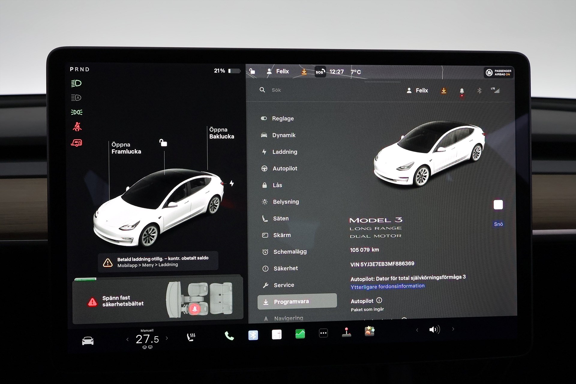Raise volume with right chevron
Screen dimensions: 576x384
(453, 329)
